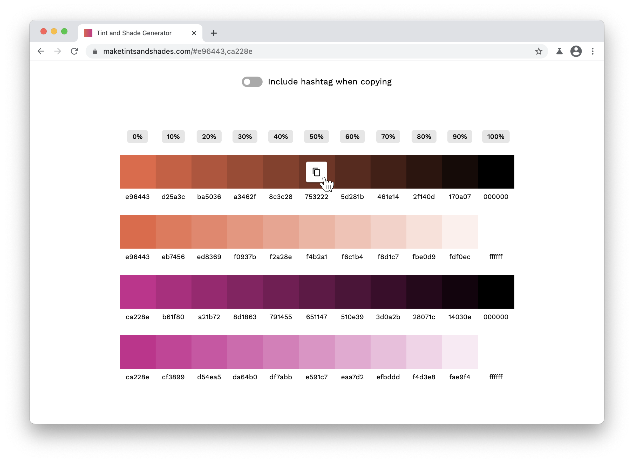Go back to the previous page
633x462 pixels.
tap(41, 52)
